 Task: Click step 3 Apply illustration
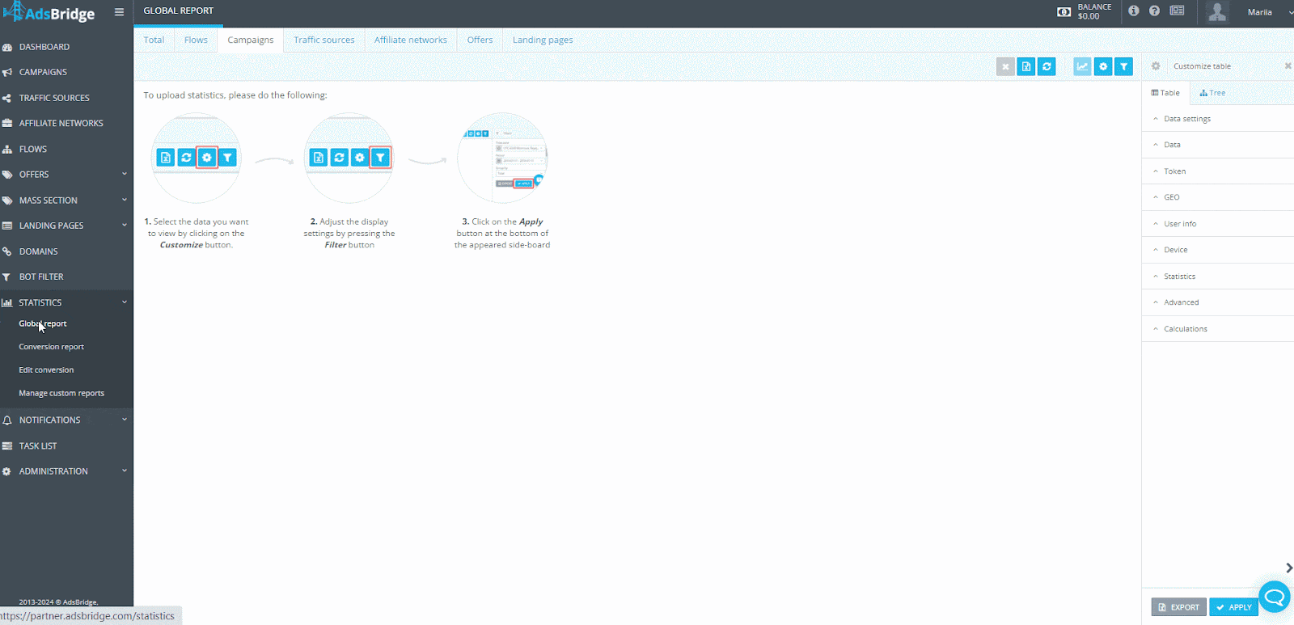[502, 158]
